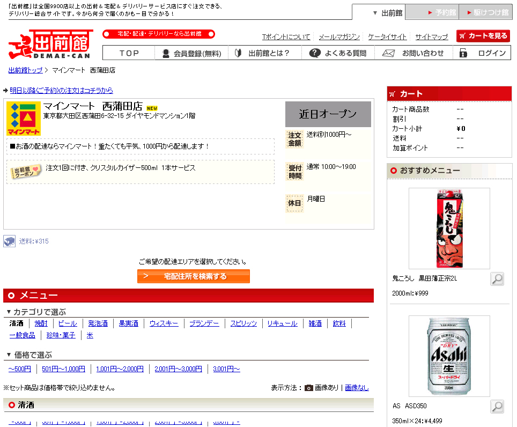This screenshot has width=517, height=427.
Task: Collapse the カテゴリで選ぶ triangle
Action: click(x=9, y=312)
